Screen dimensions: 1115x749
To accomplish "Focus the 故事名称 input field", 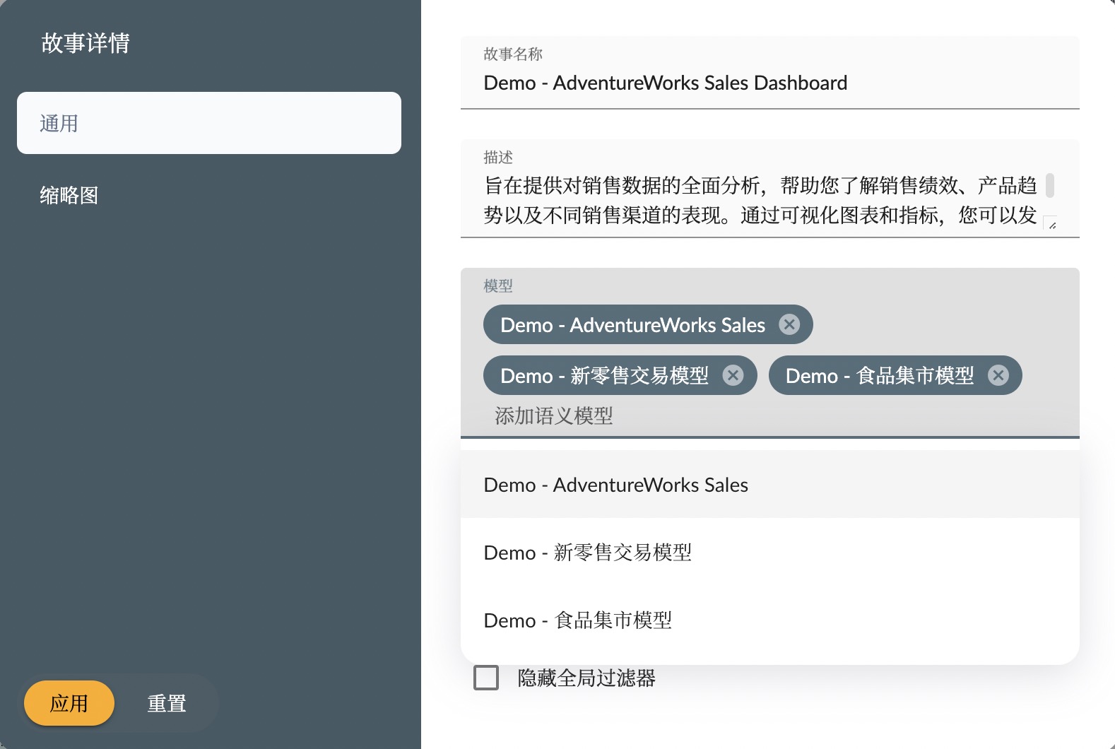I will point(769,83).
